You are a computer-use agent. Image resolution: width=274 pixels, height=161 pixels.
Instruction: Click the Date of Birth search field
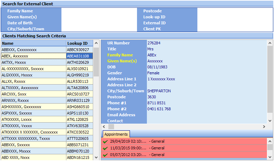tap(99, 23)
